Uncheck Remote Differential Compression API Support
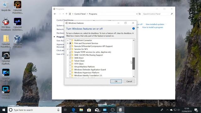 pos(70,46)
